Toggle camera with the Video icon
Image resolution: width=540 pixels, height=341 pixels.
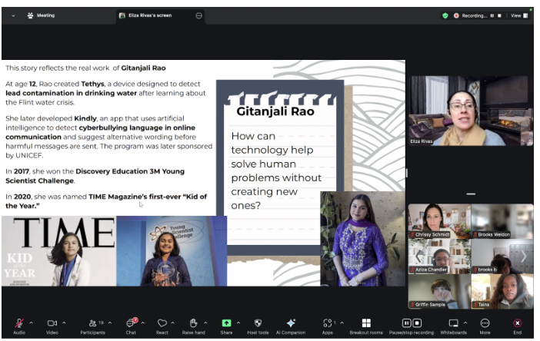click(x=52, y=323)
